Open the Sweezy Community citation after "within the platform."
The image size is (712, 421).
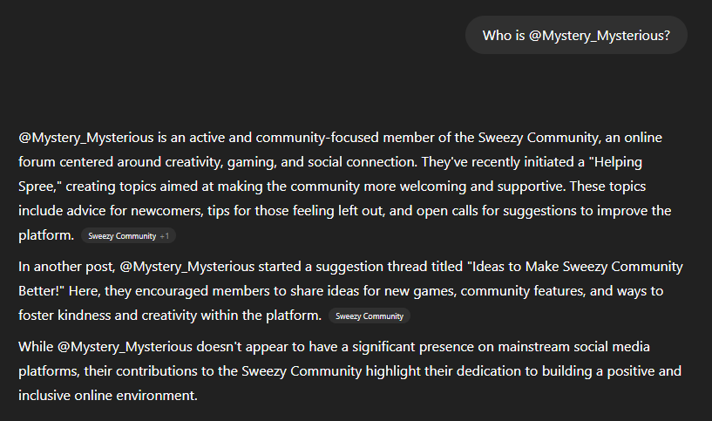click(x=370, y=316)
